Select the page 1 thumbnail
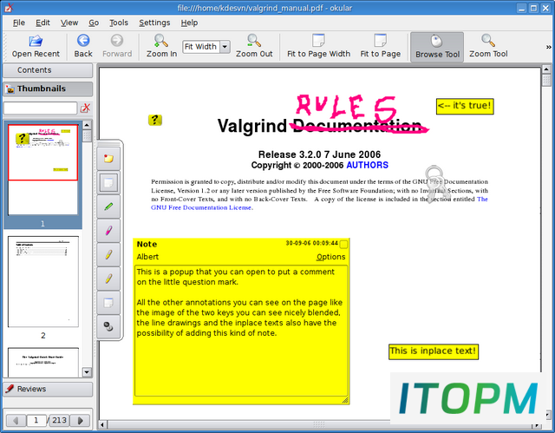 42,169
